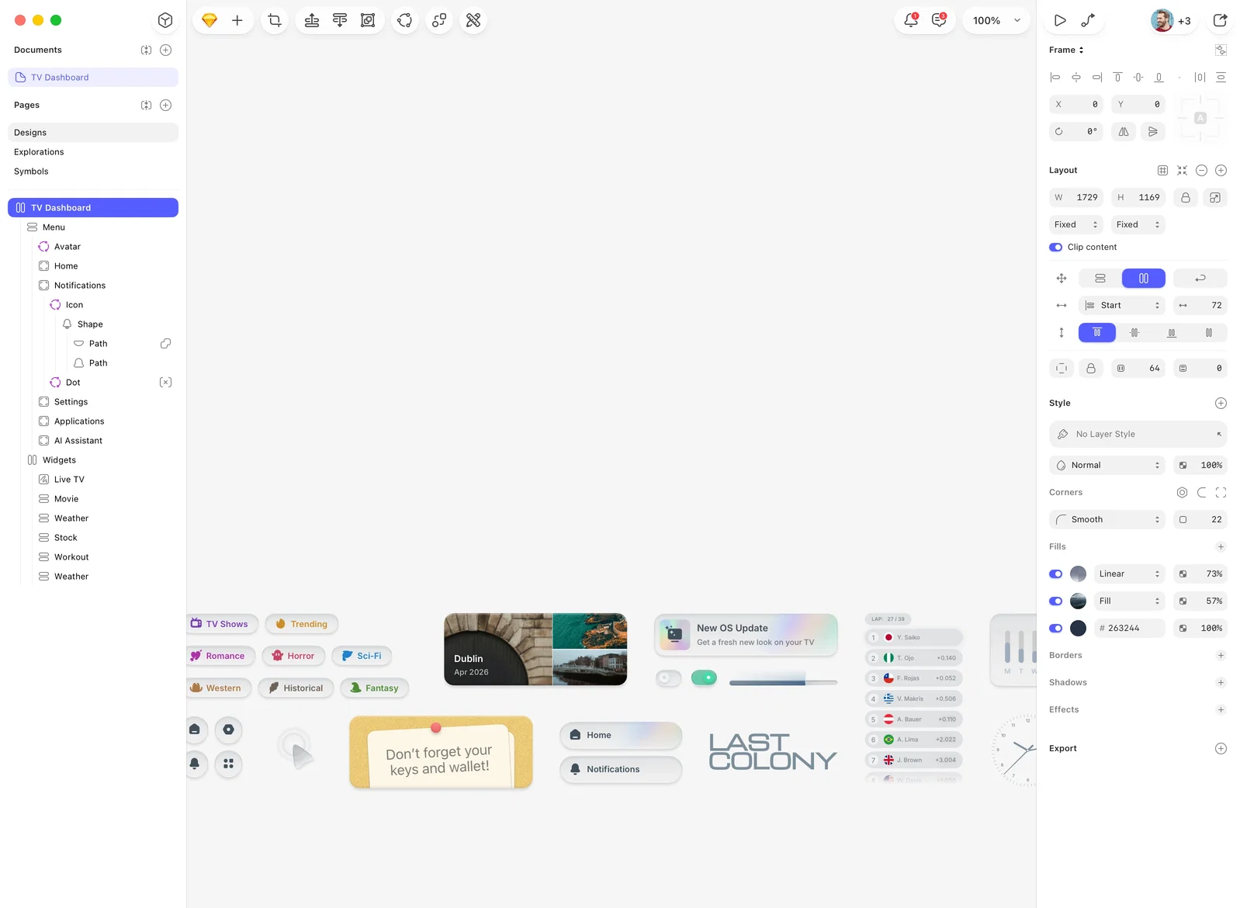Viewport: 1240px width, 908px height.
Task: Toggle the 57% Fill visibility switch
Action: click(x=1055, y=601)
